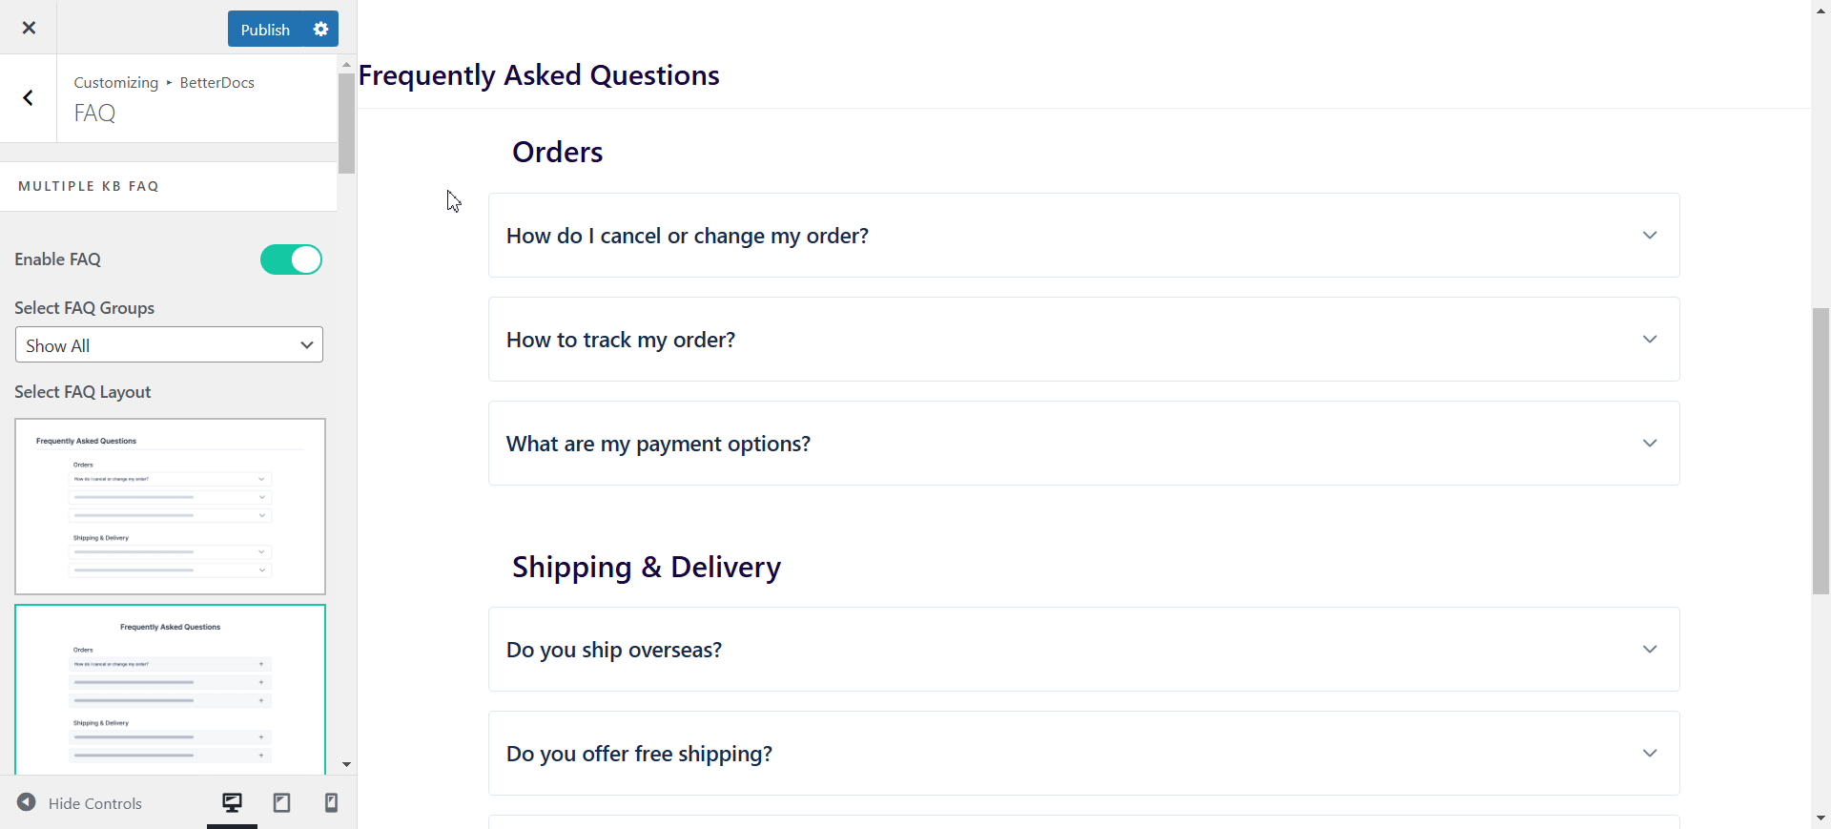Image resolution: width=1831 pixels, height=829 pixels.
Task: Open the publish settings gear icon
Action: [320, 29]
